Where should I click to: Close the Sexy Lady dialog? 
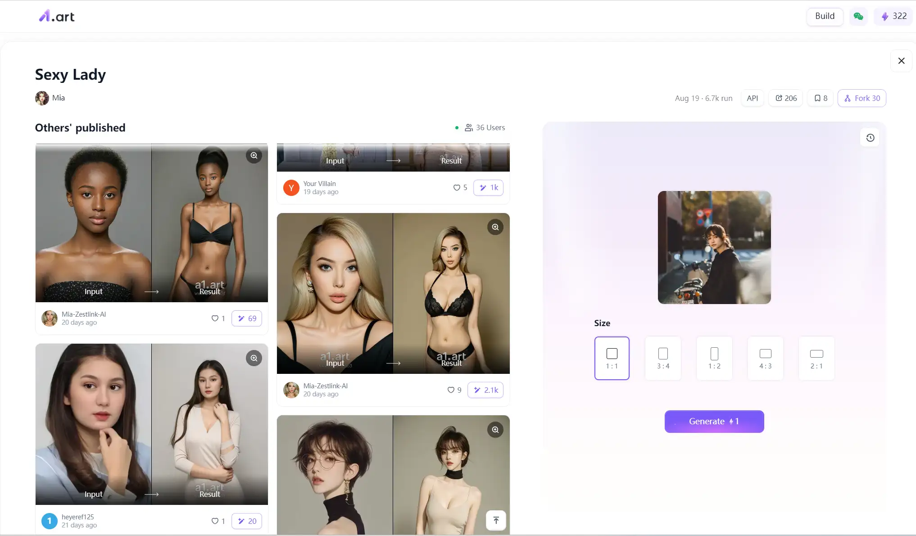pyautogui.click(x=901, y=61)
